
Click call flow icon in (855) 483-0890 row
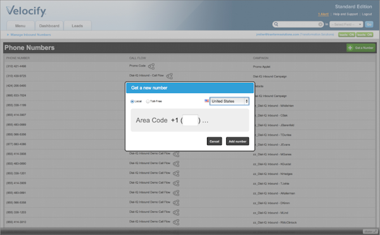(176, 164)
